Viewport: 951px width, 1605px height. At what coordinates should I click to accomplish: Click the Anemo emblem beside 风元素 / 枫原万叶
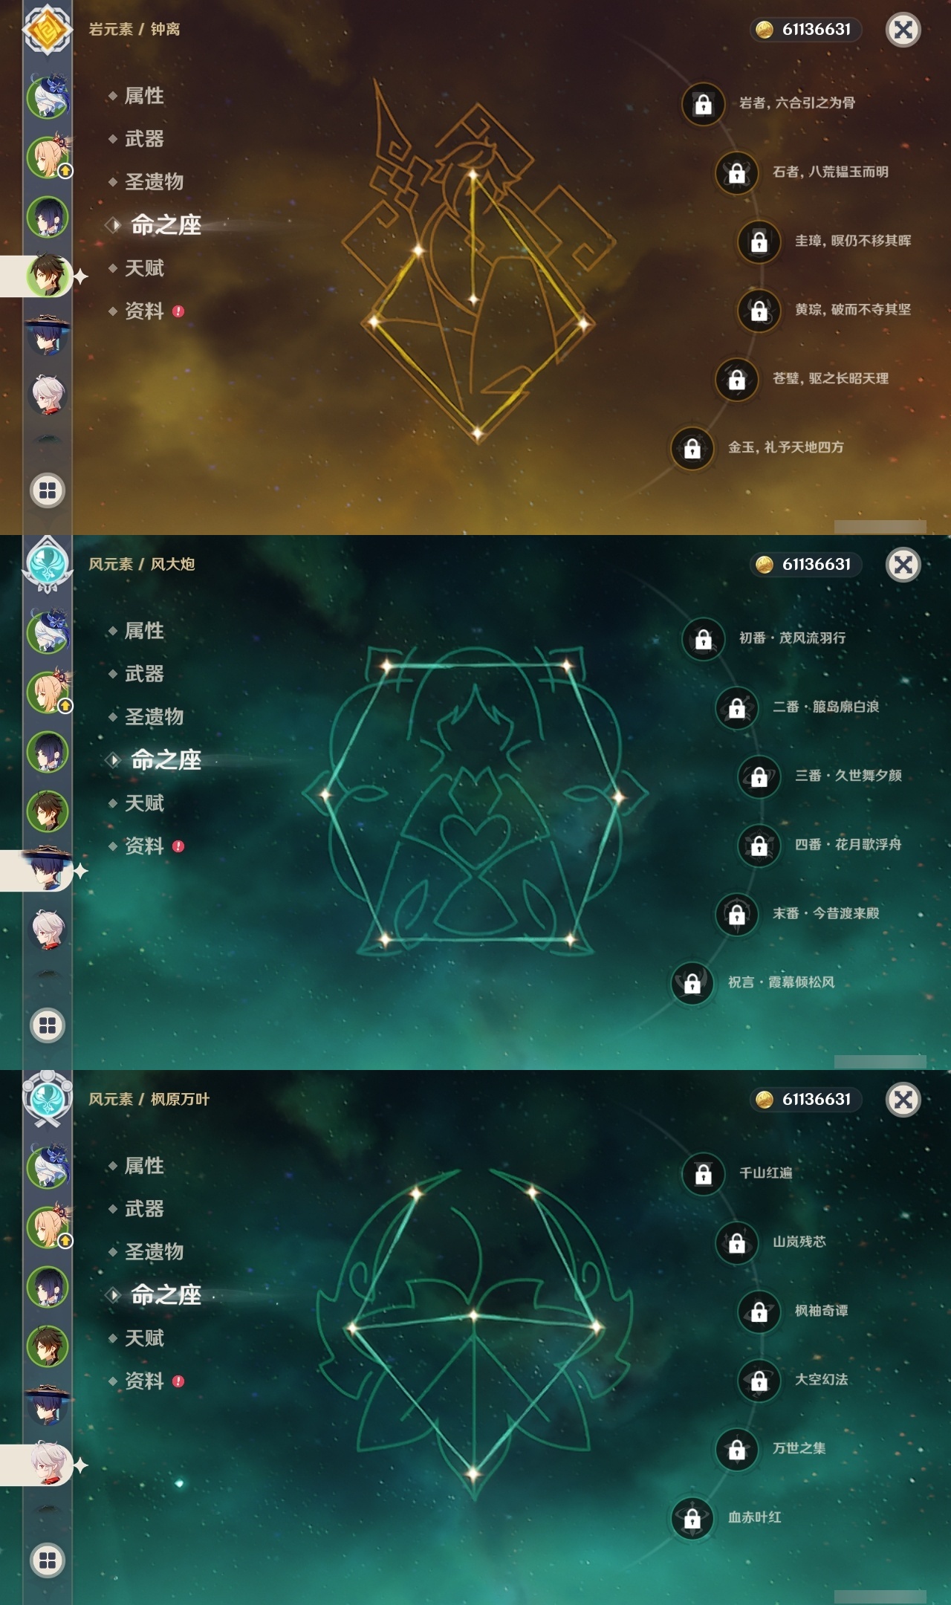coord(48,1098)
